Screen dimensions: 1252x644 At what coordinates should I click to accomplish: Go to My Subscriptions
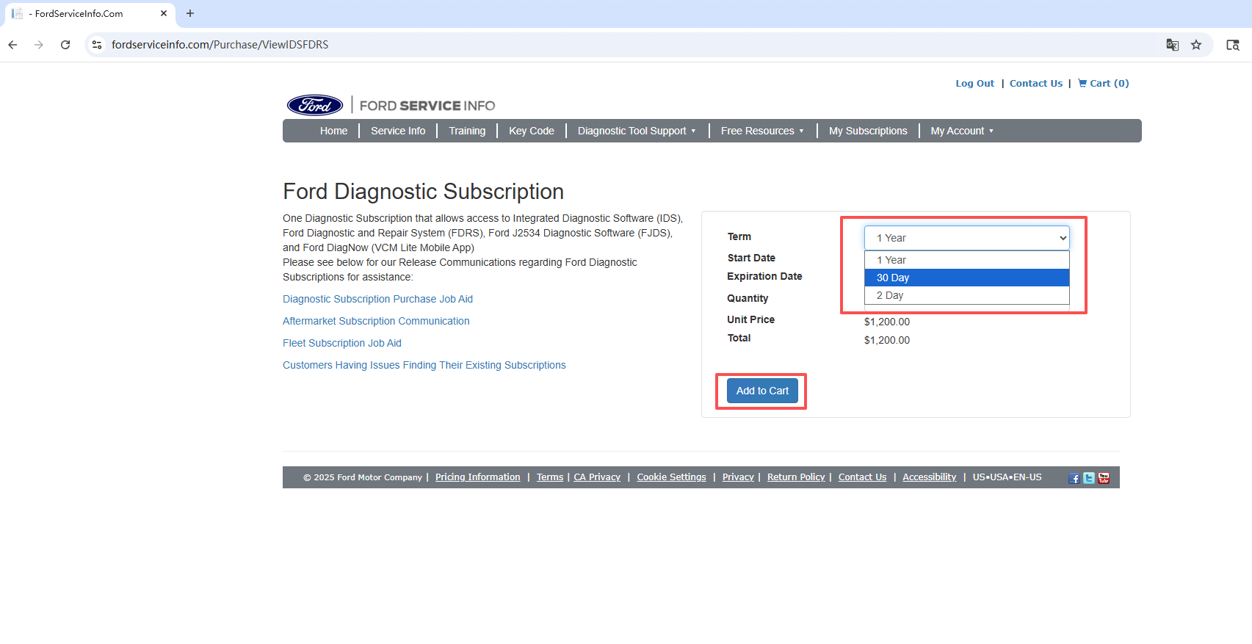pyautogui.click(x=868, y=131)
